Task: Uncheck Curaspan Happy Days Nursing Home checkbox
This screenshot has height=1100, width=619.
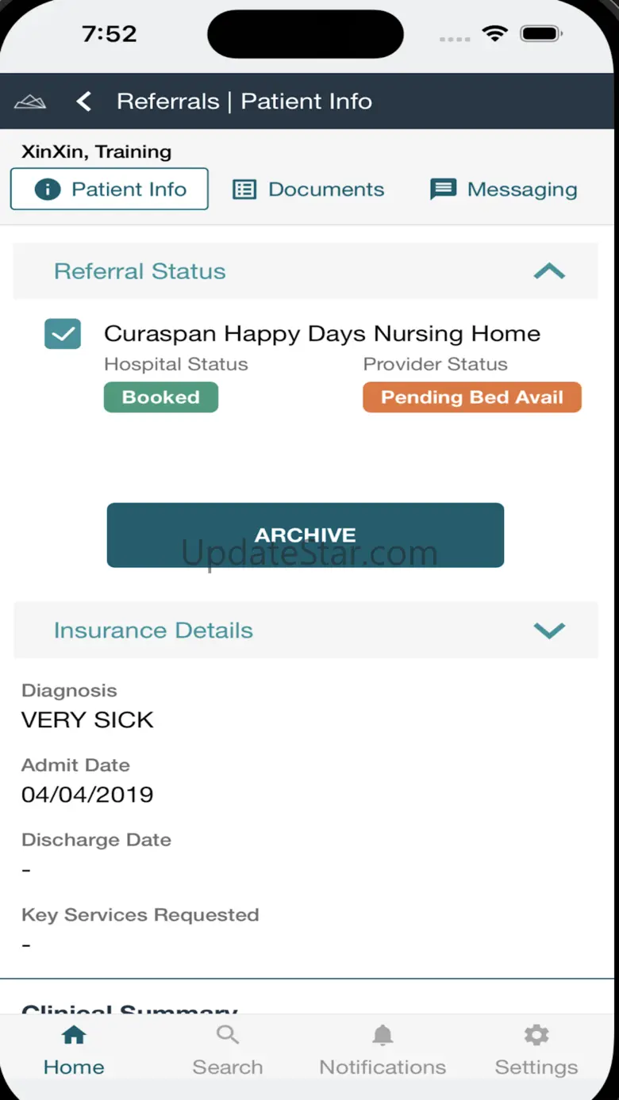Action: tap(63, 334)
